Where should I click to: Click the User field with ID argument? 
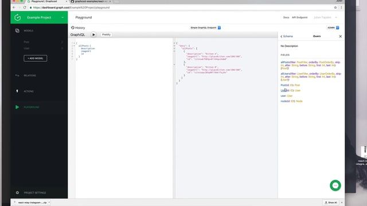point(283,90)
